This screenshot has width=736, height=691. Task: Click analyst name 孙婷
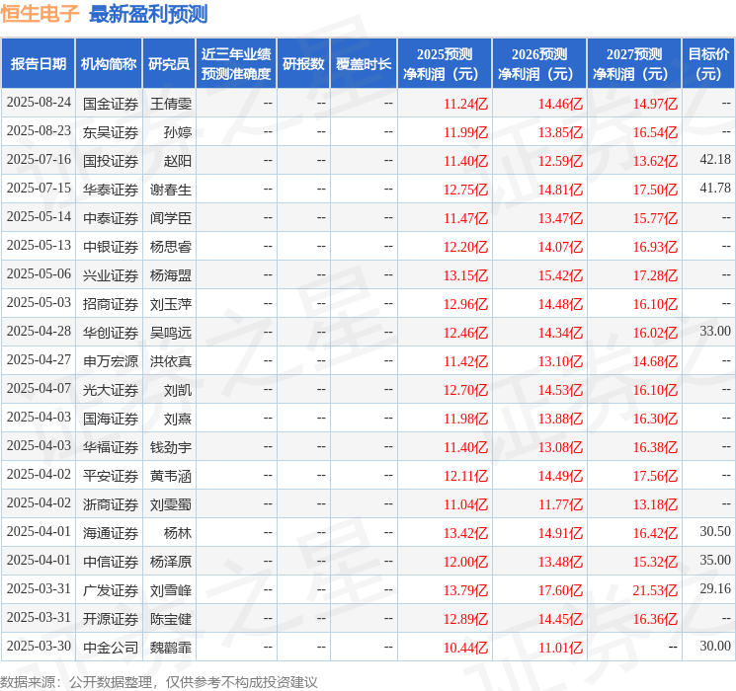[178, 132]
